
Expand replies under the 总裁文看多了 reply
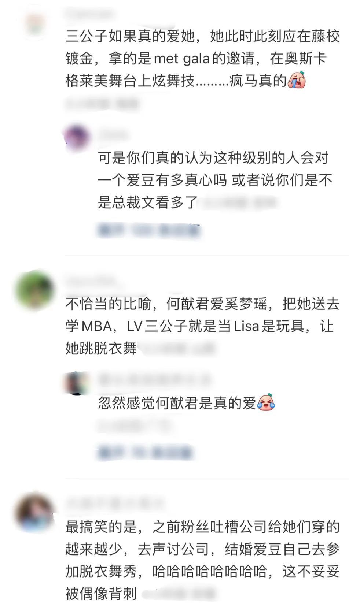[x=149, y=230]
